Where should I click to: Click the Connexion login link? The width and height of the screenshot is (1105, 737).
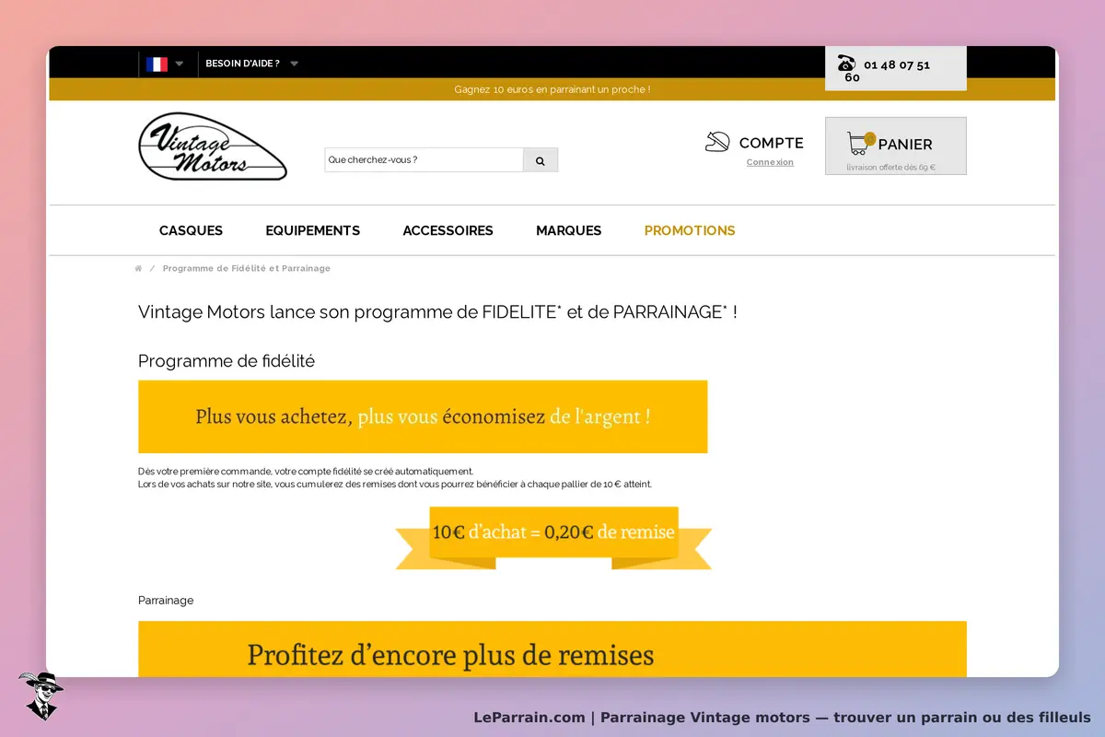(770, 162)
